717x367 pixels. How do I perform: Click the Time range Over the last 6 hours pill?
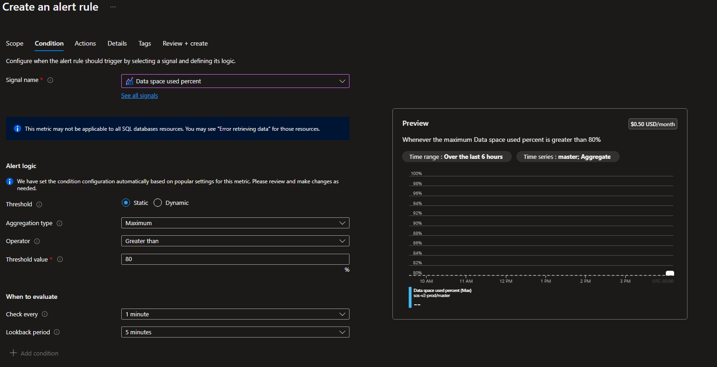pyautogui.click(x=456, y=157)
